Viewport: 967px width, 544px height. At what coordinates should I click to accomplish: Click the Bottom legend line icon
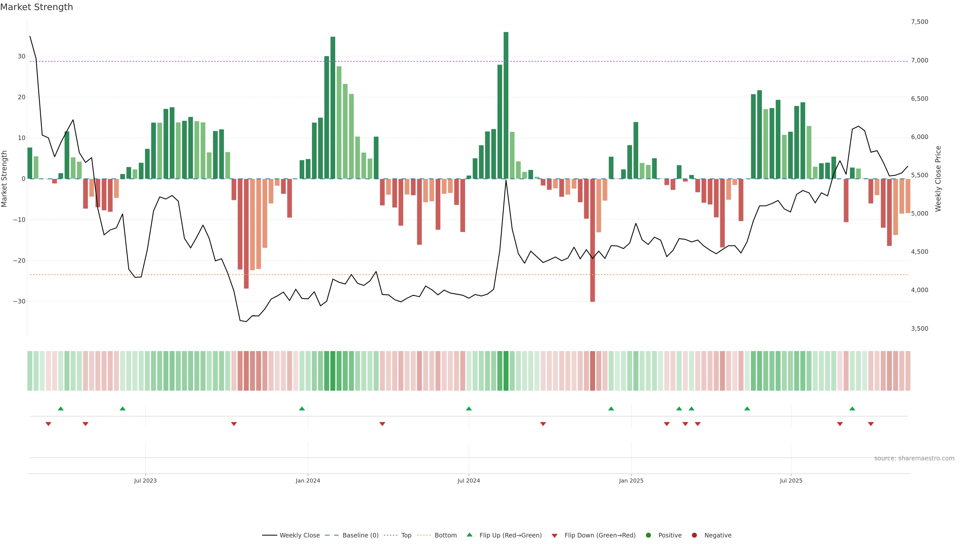pos(424,535)
